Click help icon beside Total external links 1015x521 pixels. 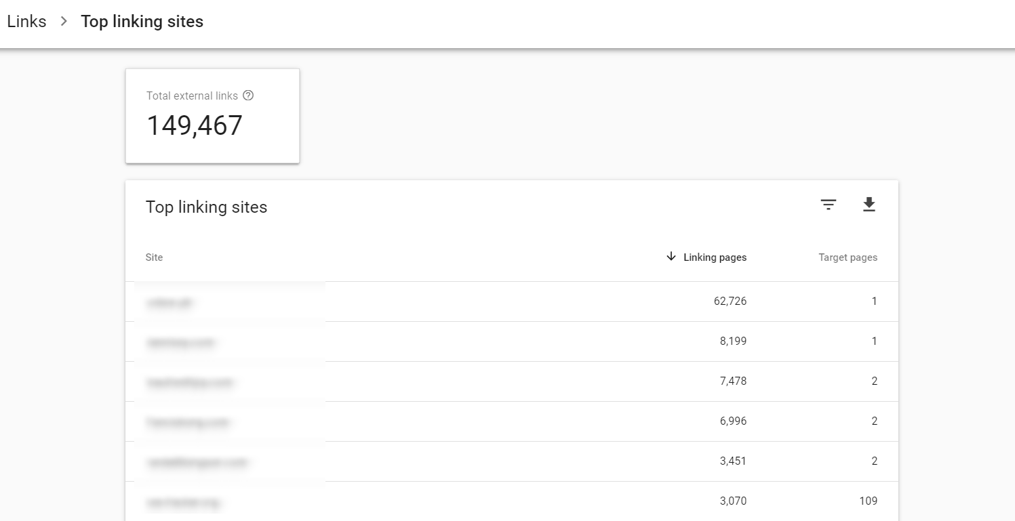tap(248, 96)
